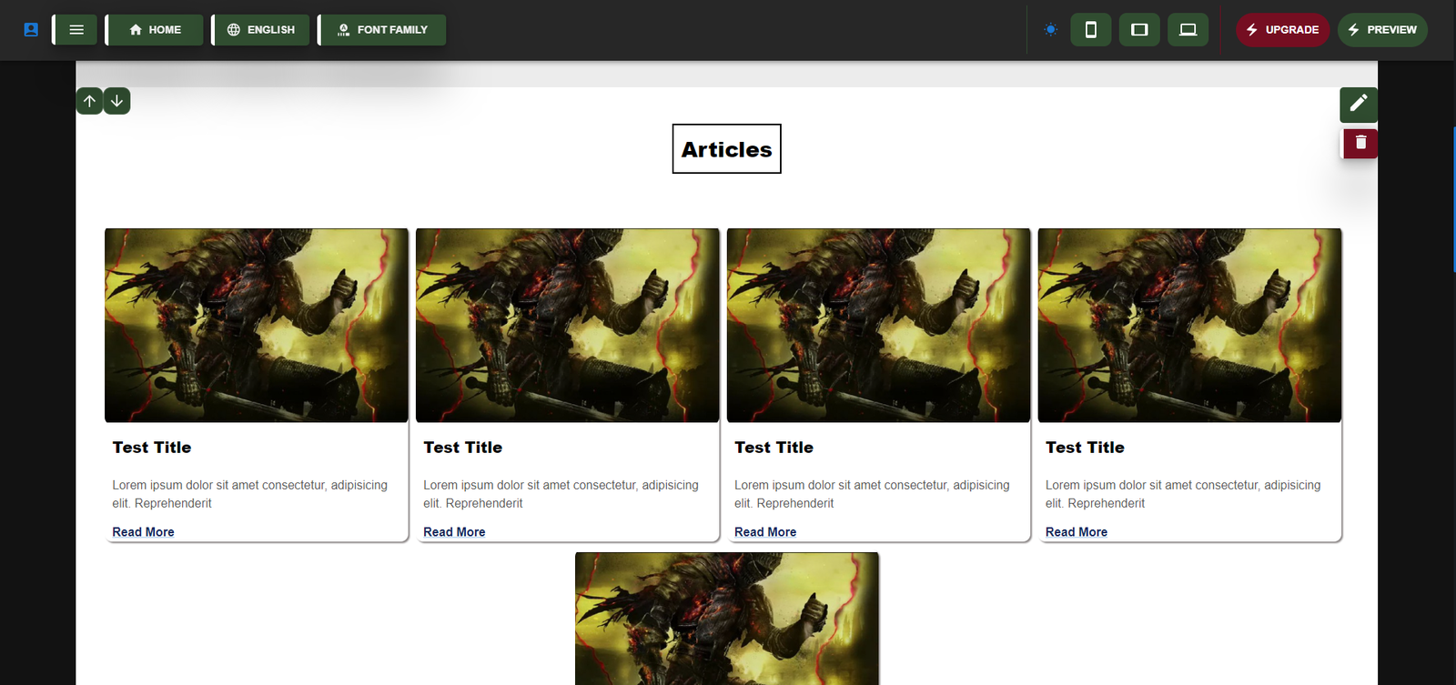
Task: Click the fifth article image in the second row
Action: [x=727, y=619]
